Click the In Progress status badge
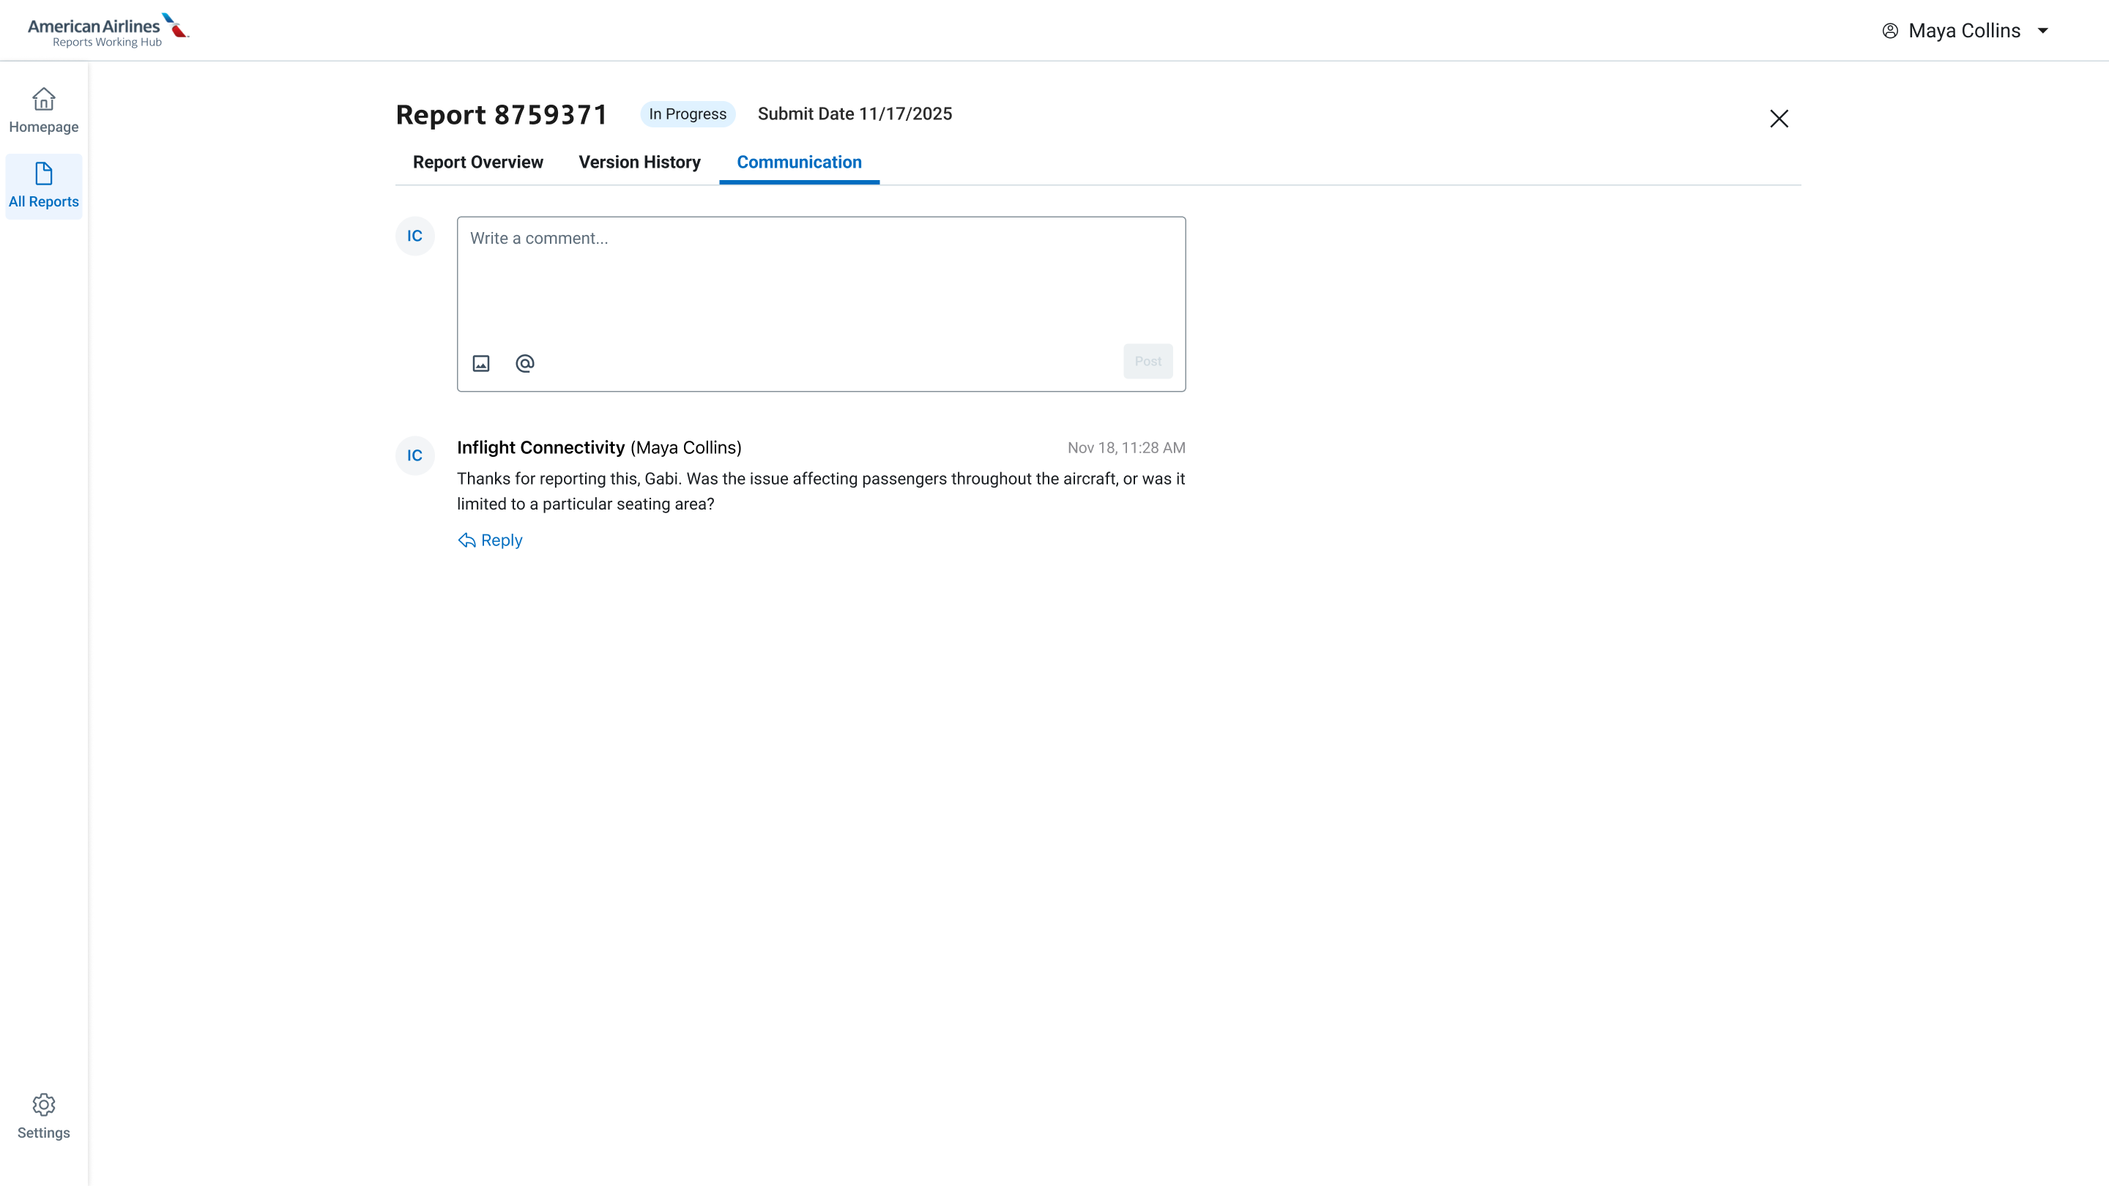Image resolution: width=2109 pixels, height=1186 pixels. tap(688, 113)
